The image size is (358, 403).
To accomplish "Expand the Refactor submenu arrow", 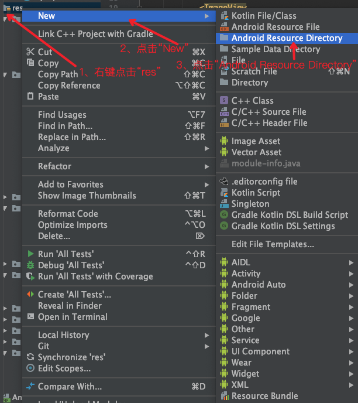I will click(x=206, y=166).
